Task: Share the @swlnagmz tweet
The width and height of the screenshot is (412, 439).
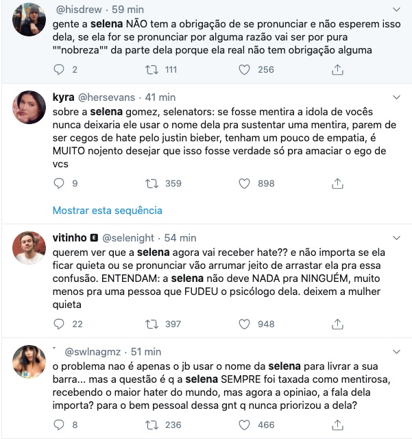Action: [337, 425]
